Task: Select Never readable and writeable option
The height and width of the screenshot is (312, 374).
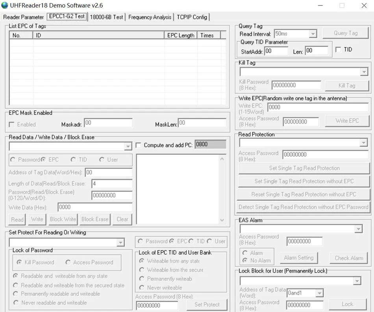Action: (16, 303)
